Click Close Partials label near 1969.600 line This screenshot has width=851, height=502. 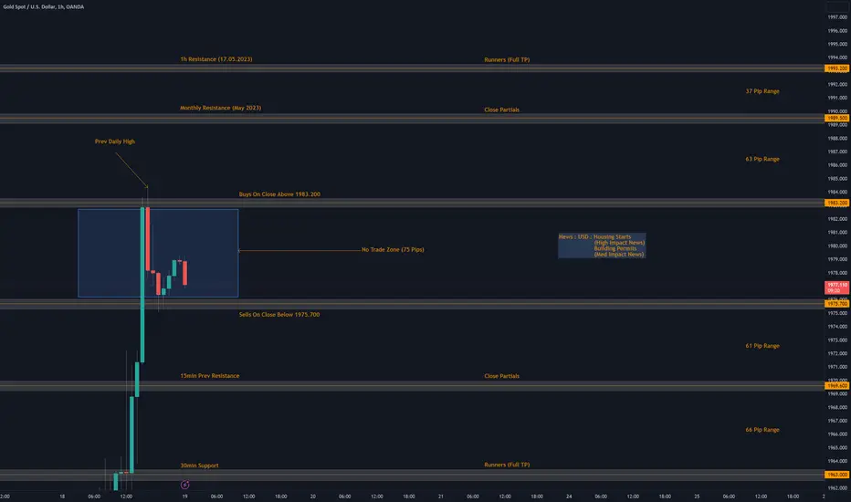click(501, 376)
